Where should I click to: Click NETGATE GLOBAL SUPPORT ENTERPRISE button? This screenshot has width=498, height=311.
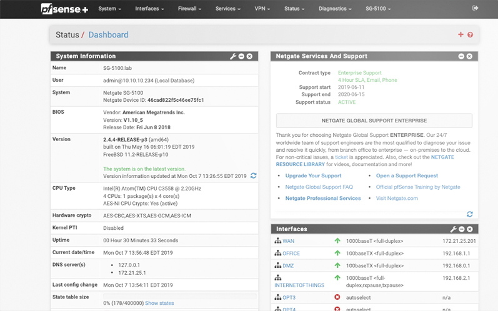(x=374, y=121)
